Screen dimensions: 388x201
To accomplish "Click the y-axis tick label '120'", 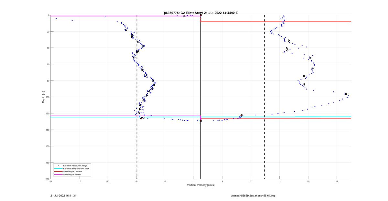I will [x=47, y=113].
